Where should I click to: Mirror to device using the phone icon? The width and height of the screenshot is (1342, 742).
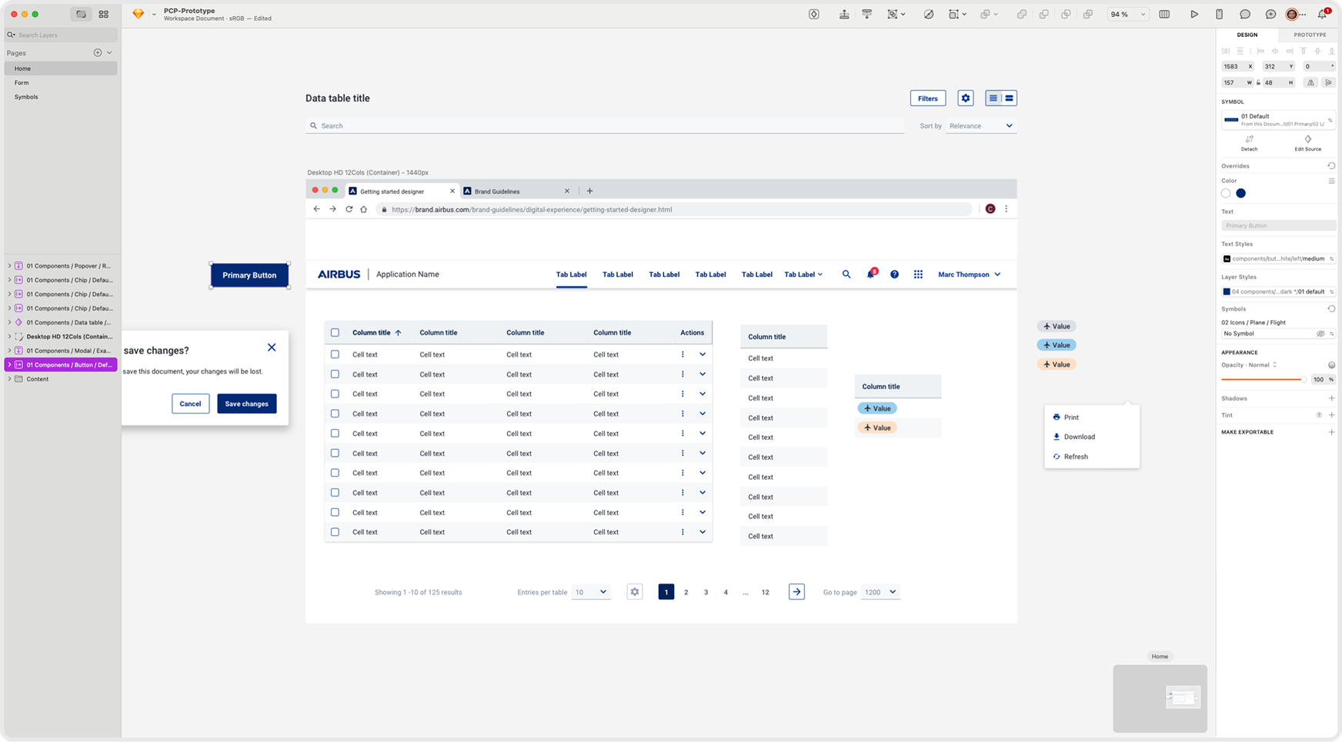click(1220, 14)
